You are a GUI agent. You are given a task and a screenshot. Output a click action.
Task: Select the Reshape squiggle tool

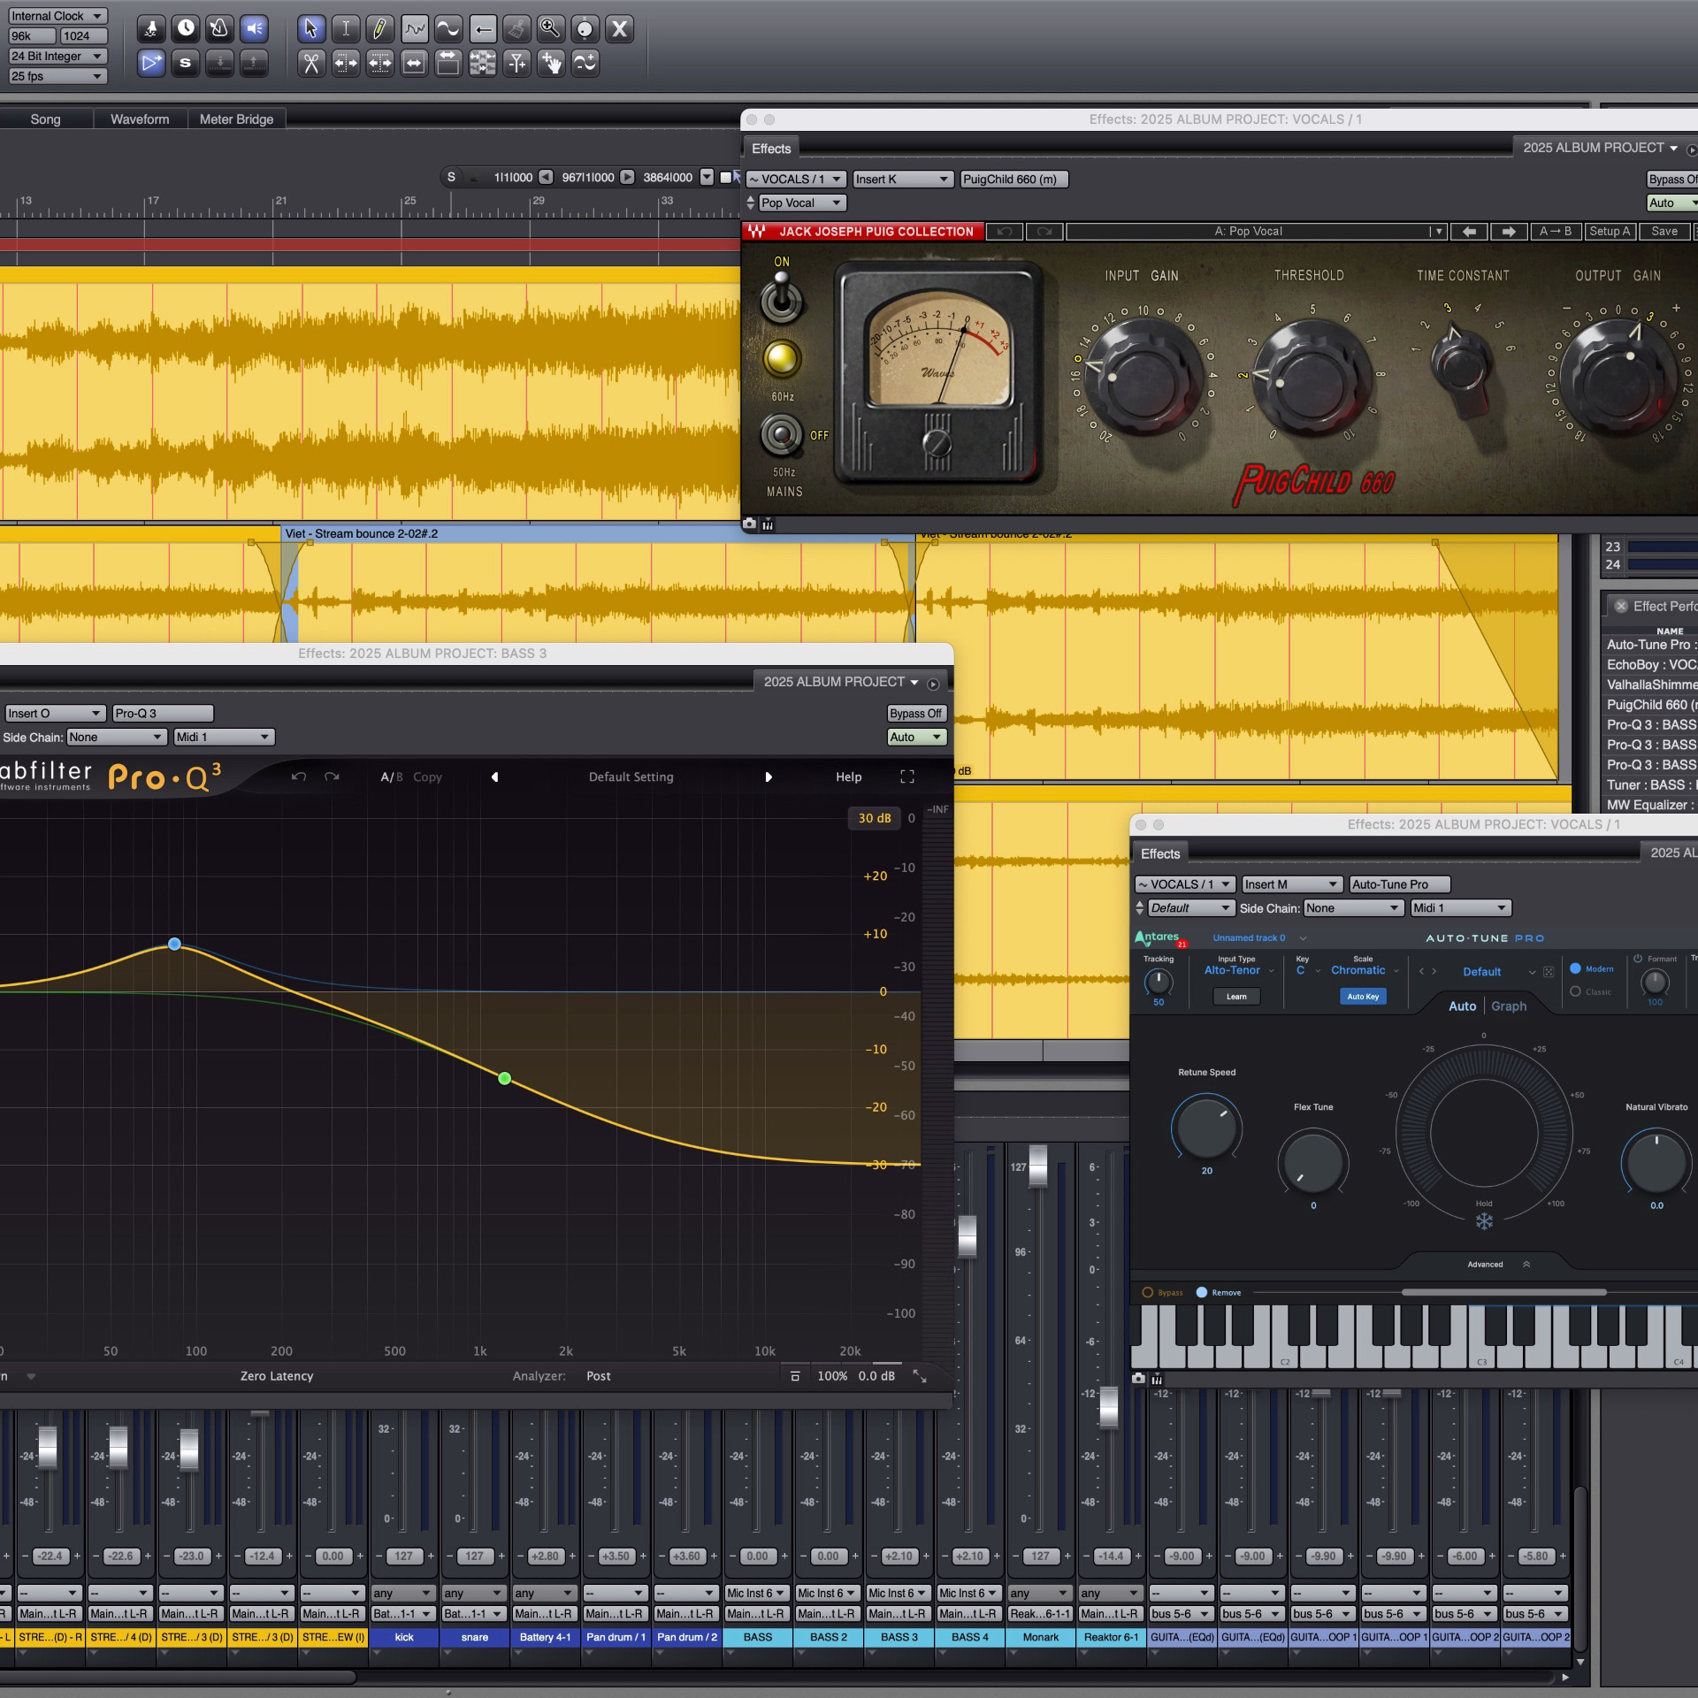click(414, 29)
